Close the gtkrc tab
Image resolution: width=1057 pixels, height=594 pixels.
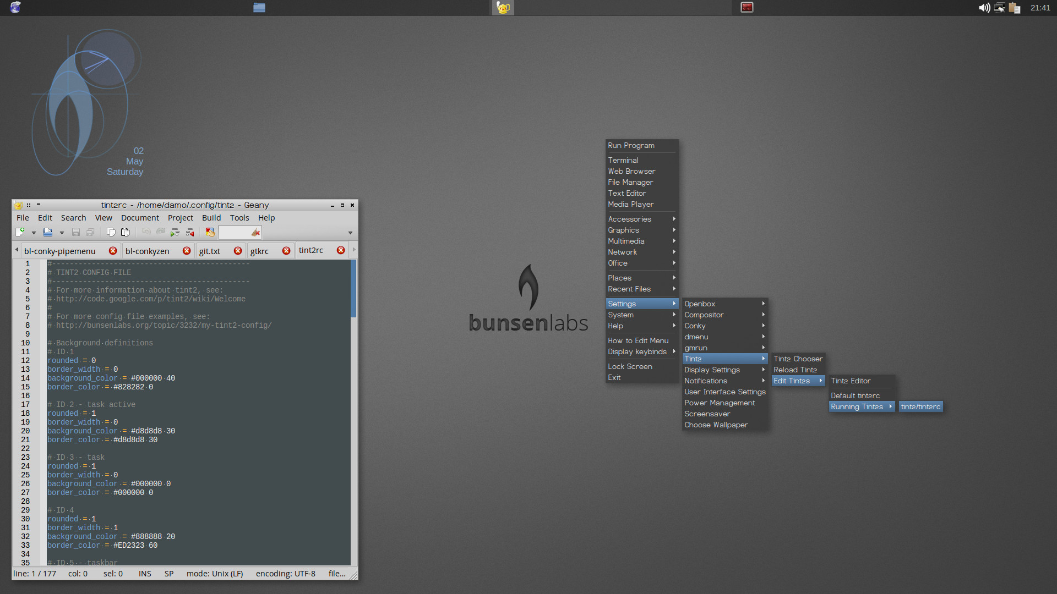[x=286, y=251]
